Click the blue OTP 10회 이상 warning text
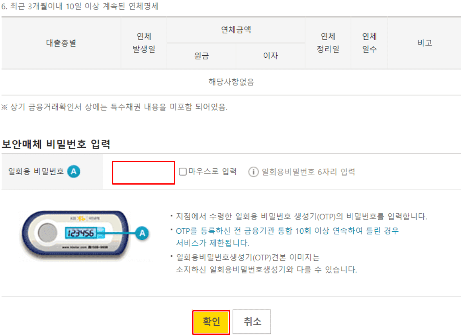This screenshot has height=336, width=461. coord(287,237)
